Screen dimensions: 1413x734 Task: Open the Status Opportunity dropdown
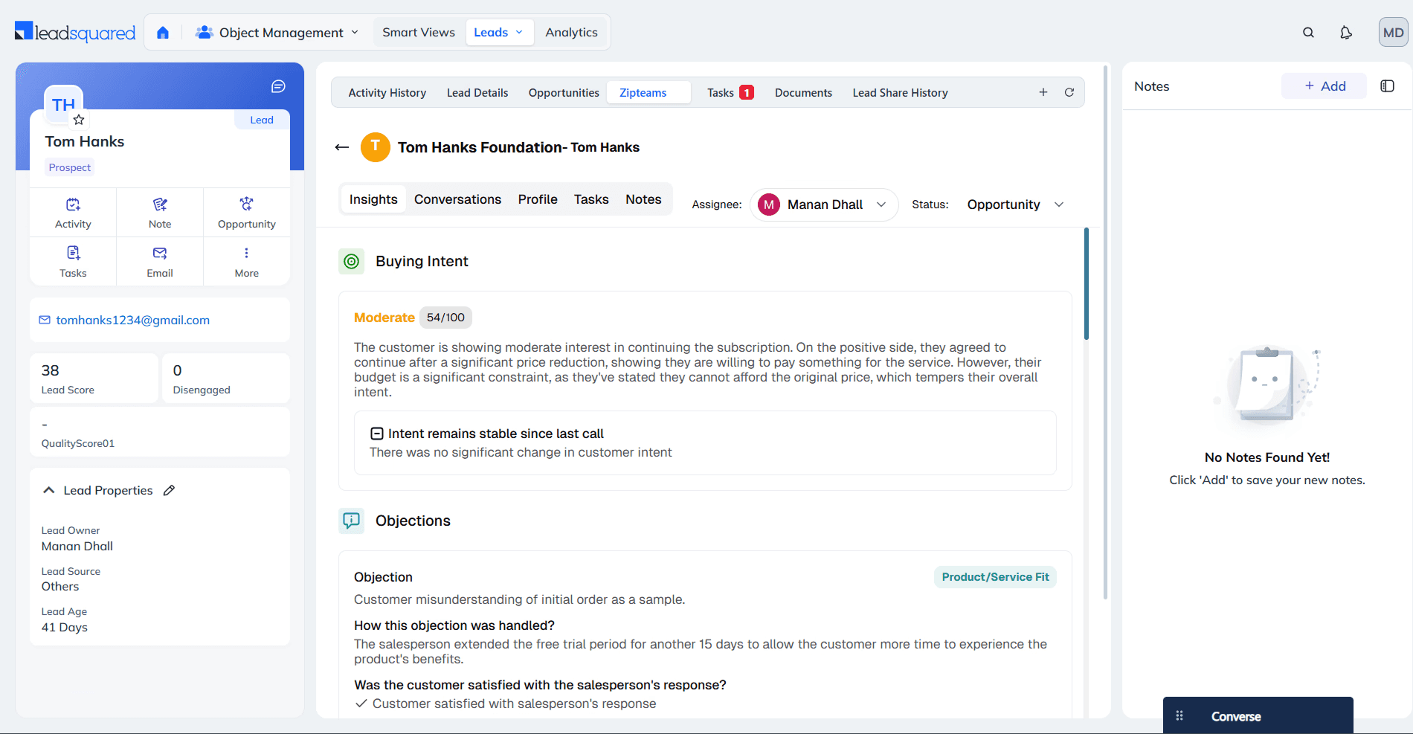(x=1015, y=205)
